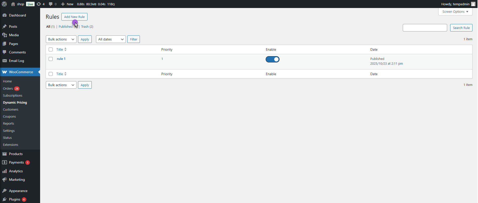Check the rule 1 row checkbox
478x203 pixels.
tap(51, 59)
